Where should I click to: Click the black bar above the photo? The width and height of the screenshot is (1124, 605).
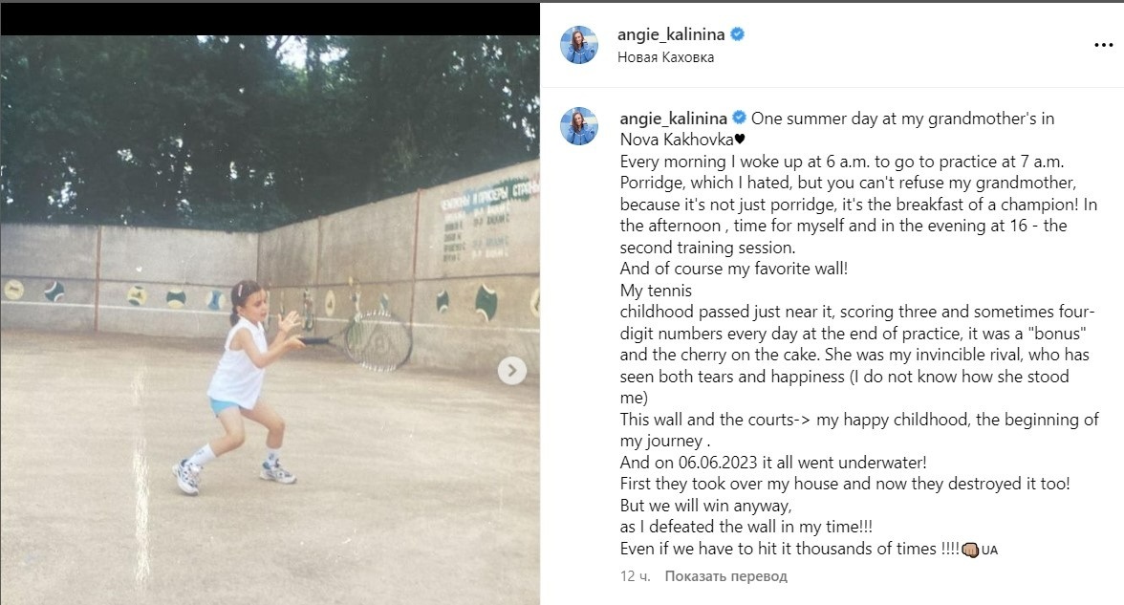click(270, 19)
